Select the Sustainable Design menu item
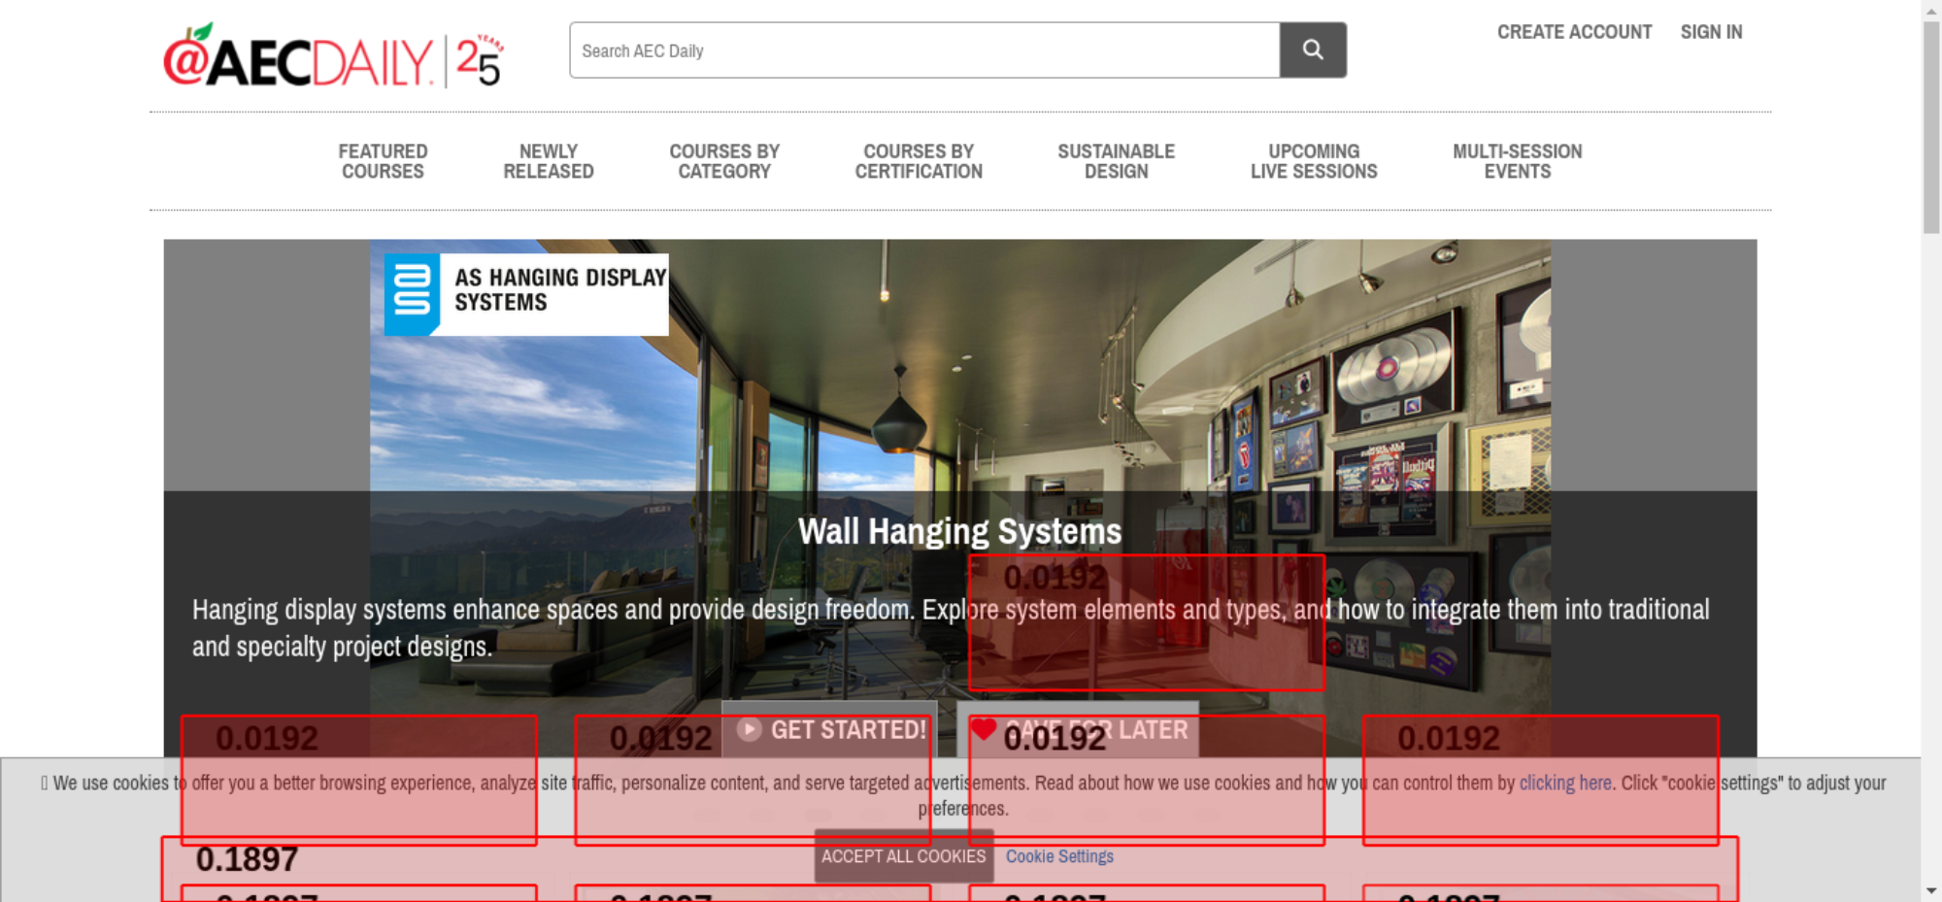This screenshot has width=1942, height=902. point(1116,161)
